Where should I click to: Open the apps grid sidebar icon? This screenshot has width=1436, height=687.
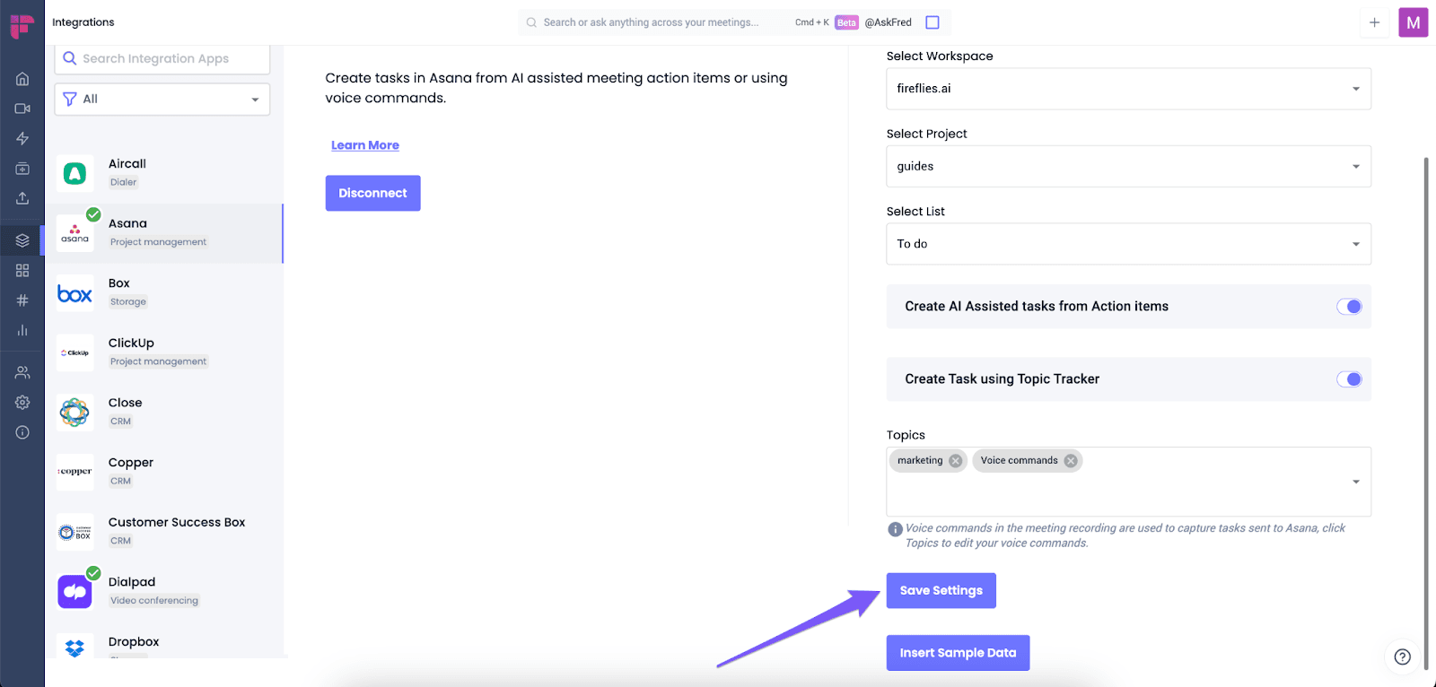pyautogui.click(x=22, y=270)
